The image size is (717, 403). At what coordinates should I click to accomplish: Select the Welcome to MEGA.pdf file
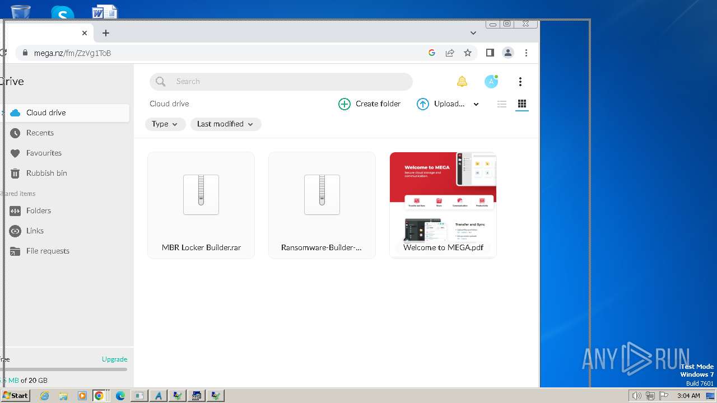click(x=443, y=205)
